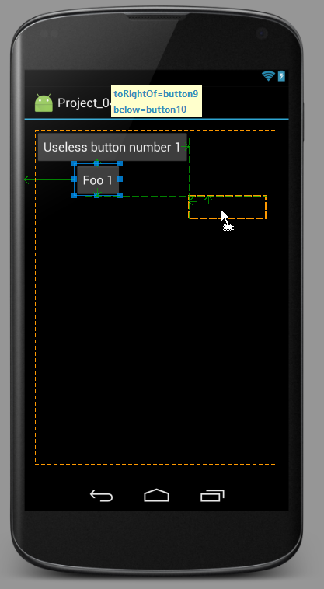
Task: Click the top-right resize handle of Foo 1
Action: [120, 164]
